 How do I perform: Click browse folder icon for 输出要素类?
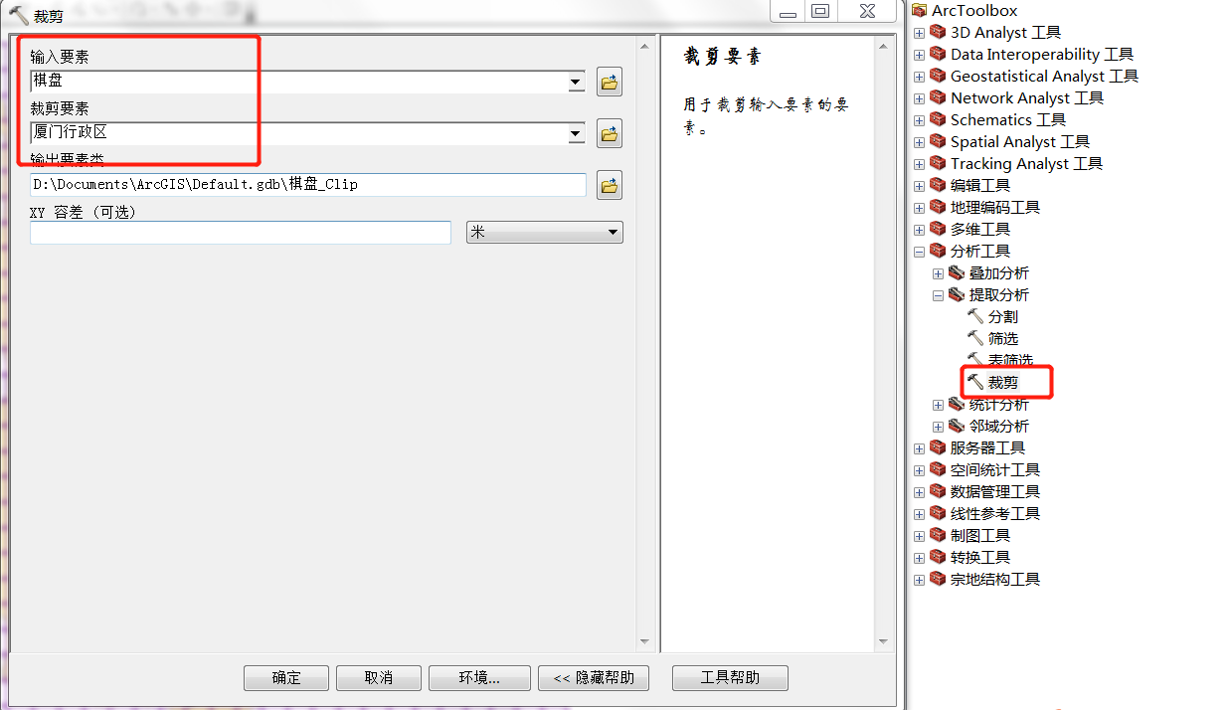[x=609, y=185]
